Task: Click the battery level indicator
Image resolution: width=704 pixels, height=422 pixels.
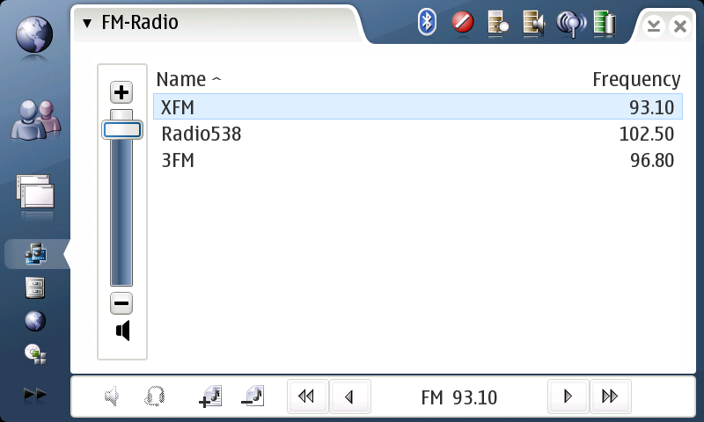Action: 605,23
